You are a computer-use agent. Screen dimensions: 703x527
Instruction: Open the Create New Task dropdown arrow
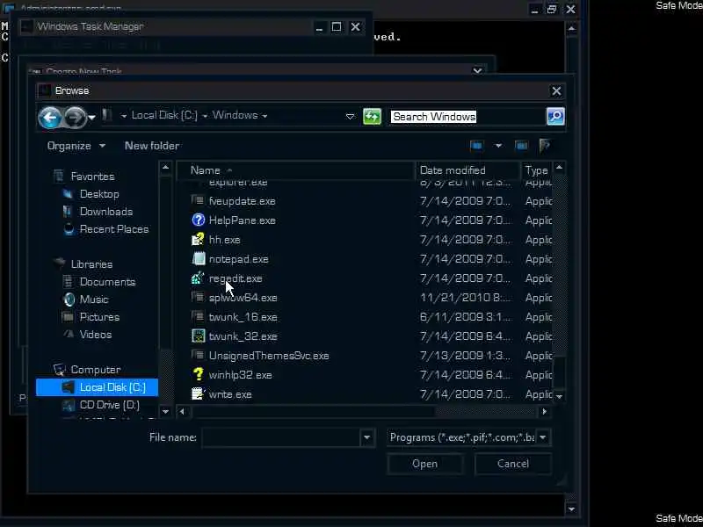tap(477, 70)
